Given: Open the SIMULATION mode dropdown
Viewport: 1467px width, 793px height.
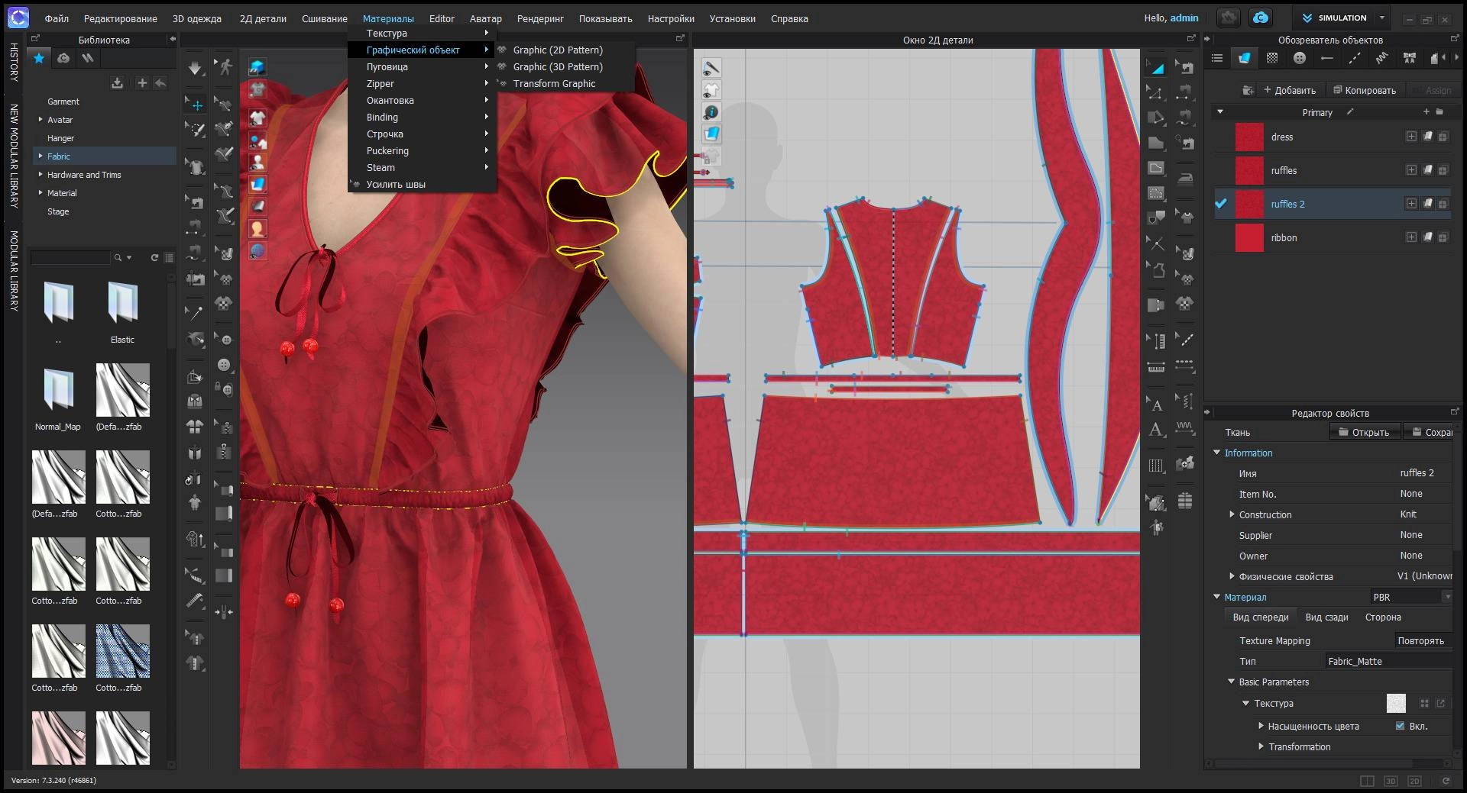Looking at the screenshot, I should point(1381,18).
